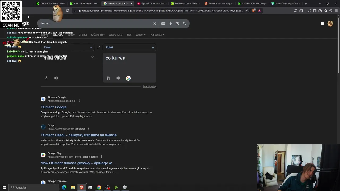340x191 pixels.
Task: Click the translated text co kurwa
Action: (x=115, y=58)
